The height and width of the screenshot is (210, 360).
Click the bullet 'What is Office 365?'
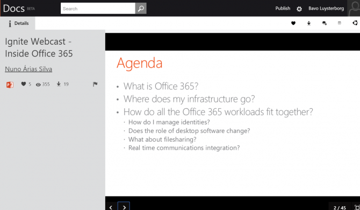pyautogui.click(x=161, y=86)
